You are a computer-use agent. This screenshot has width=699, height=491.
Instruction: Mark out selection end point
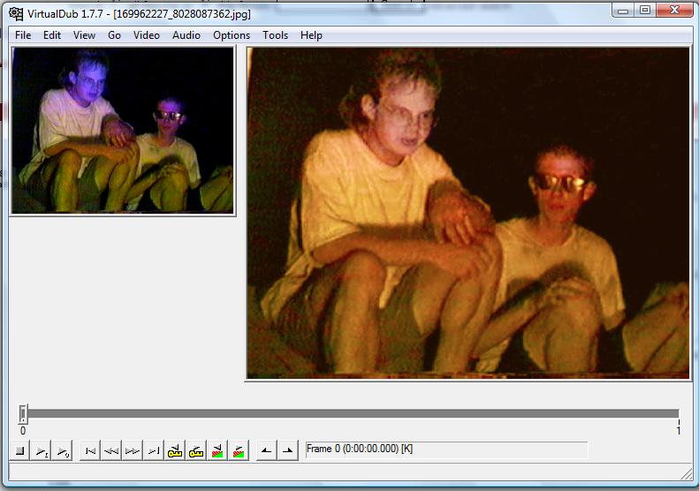pyautogui.click(x=288, y=451)
